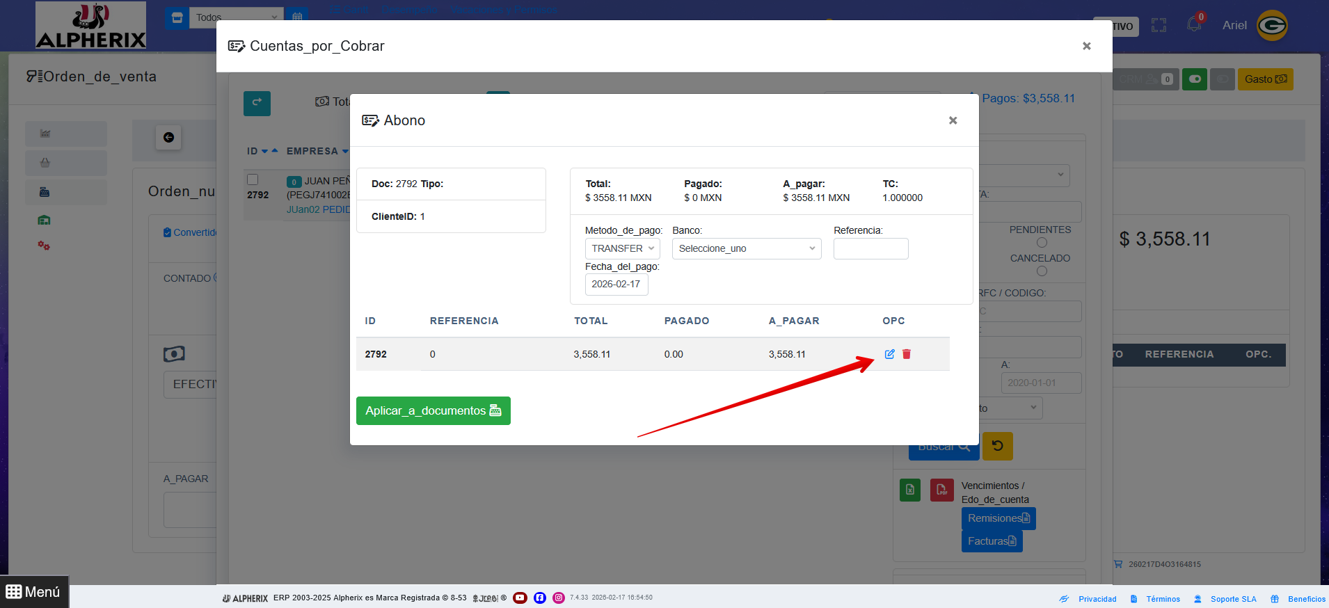Screen dimensions: 1329x608
Task: Click the Referencia input field
Action: tap(870, 248)
